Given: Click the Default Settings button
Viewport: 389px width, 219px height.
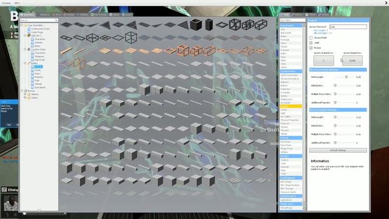Looking at the screenshot, I should pyautogui.click(x=338, y=150).
